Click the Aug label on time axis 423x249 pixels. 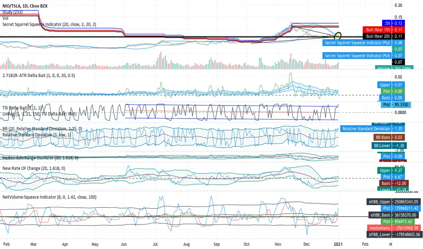(x=187, y=244)
